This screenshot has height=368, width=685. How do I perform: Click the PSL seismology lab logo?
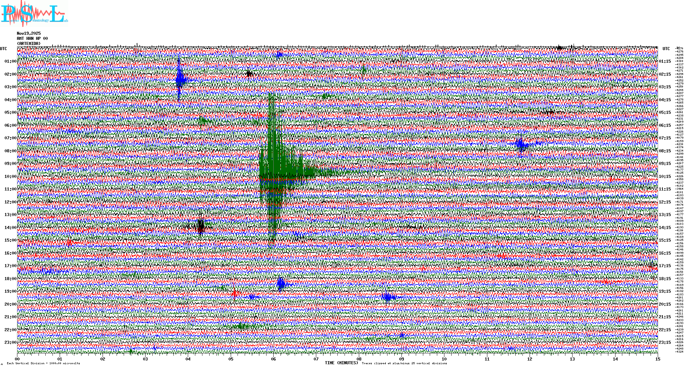click(34, 14)
